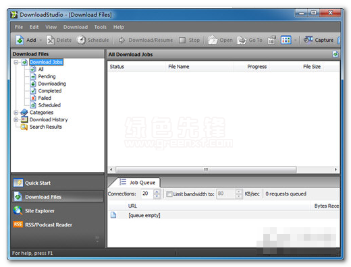Open the view mode dropdown arrow
This screenshot has width=351, height=267.
point(295,40)
